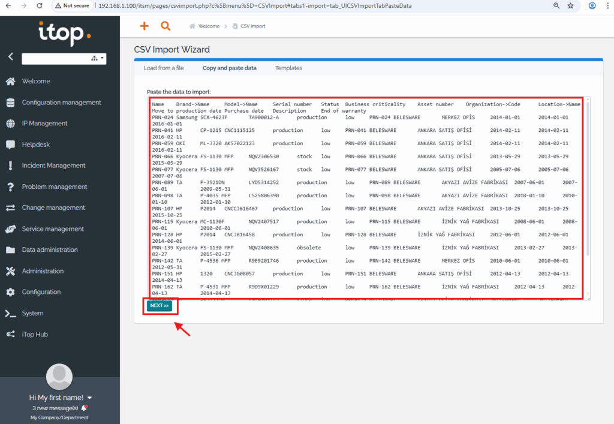This screenshot has width=614, height=424.
Task: Click the NEXT >> button
Action: pyautogui.click(x=159, y=306)
